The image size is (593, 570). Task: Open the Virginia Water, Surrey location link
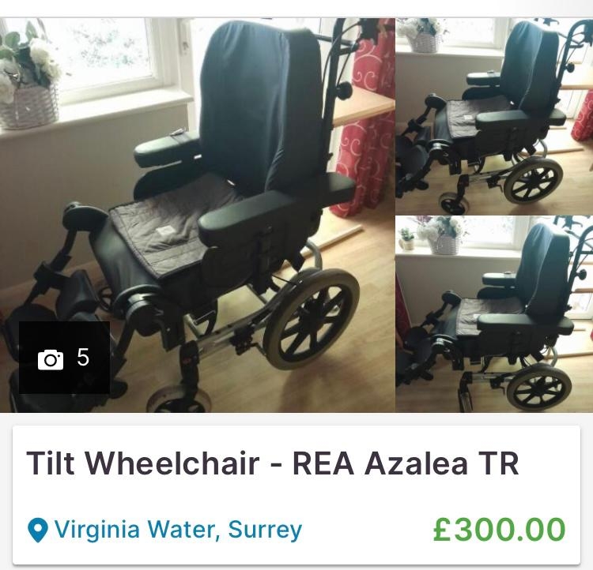coord(178,530)
